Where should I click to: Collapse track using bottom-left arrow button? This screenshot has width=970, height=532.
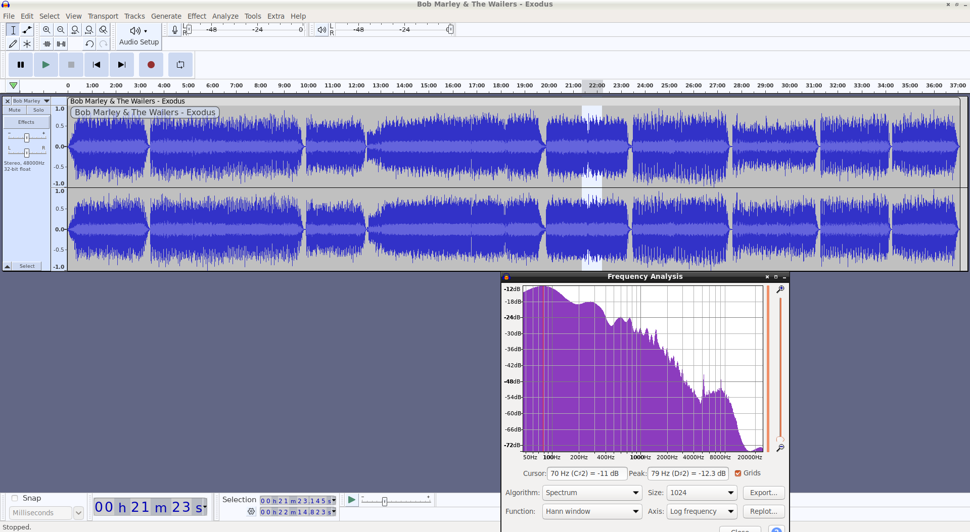pyautogui.click(x=8, y=266)
